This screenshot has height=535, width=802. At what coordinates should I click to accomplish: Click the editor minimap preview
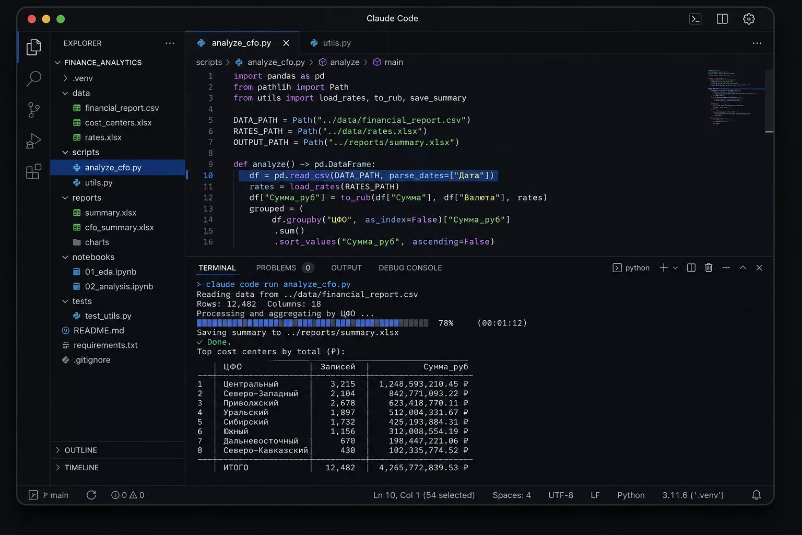click(x=736, y=97)
